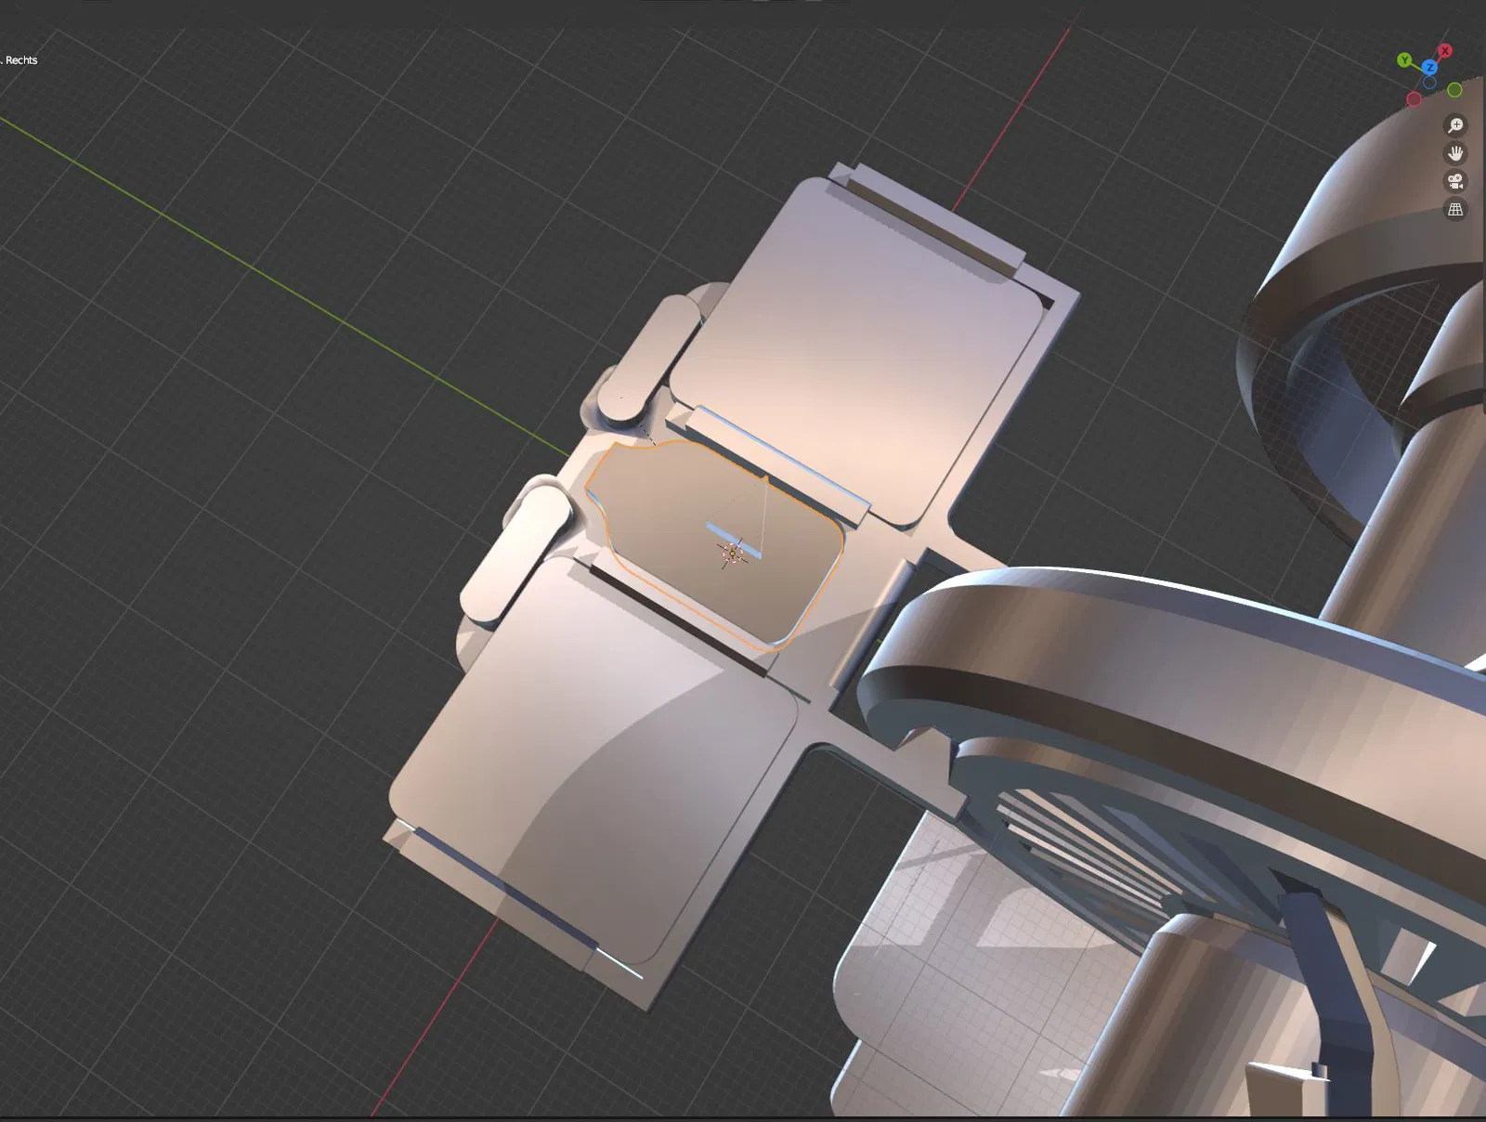Screen dimensions: 1486x1122
Task: Click the "Rechts" view label text
Action: pos(21,60)
